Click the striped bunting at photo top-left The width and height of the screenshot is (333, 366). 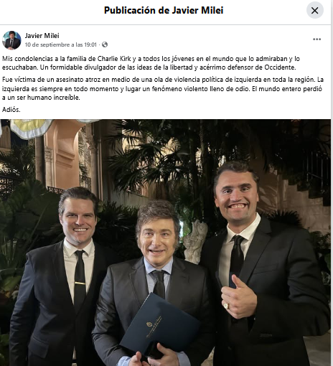click(30, 128)
